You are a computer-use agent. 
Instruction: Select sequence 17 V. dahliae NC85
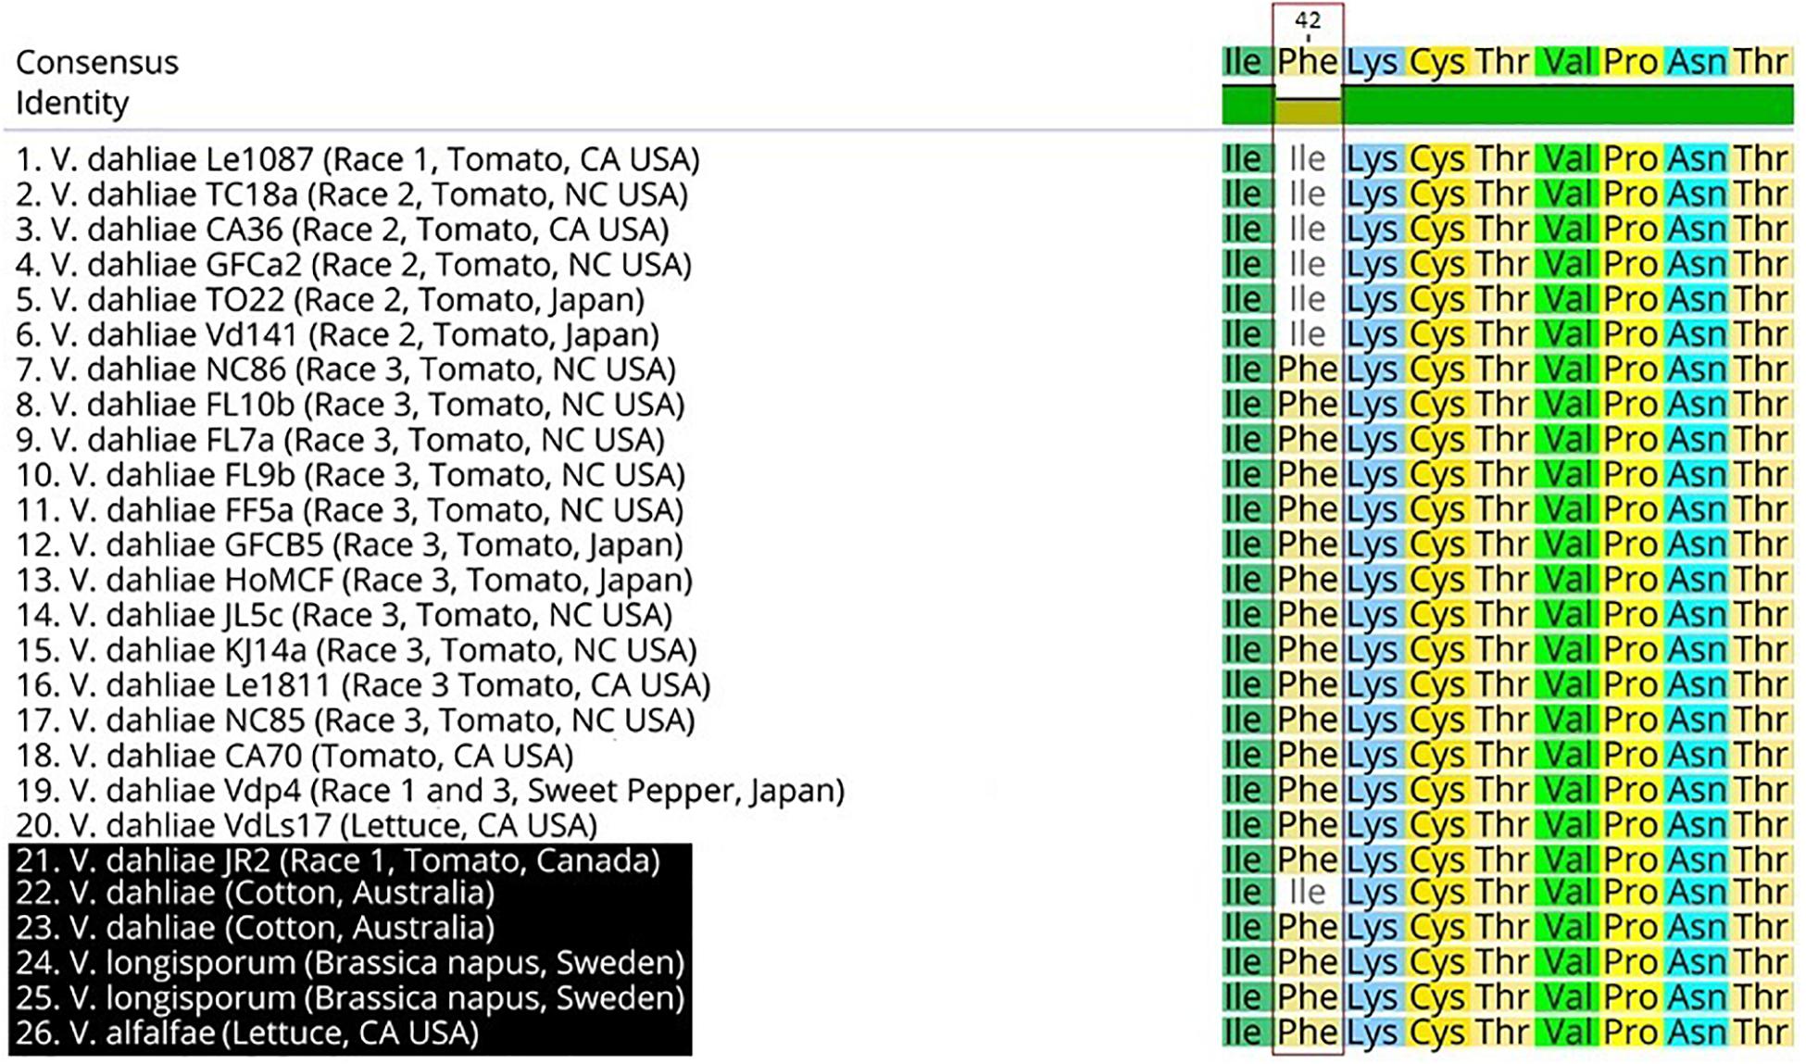coord(355,720)
